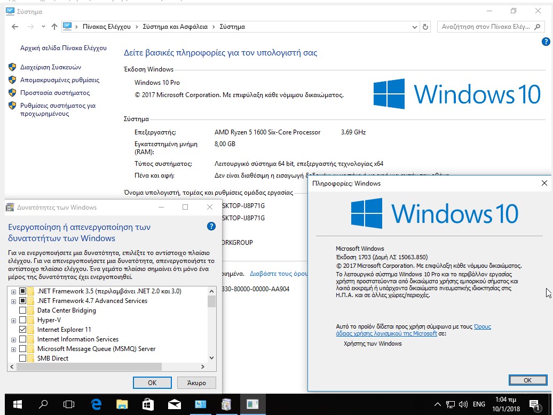
Task: Enable Hyper-V checkbox
Action: click(22, 320)
